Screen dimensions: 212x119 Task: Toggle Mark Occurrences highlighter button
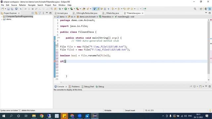(98, 9)
